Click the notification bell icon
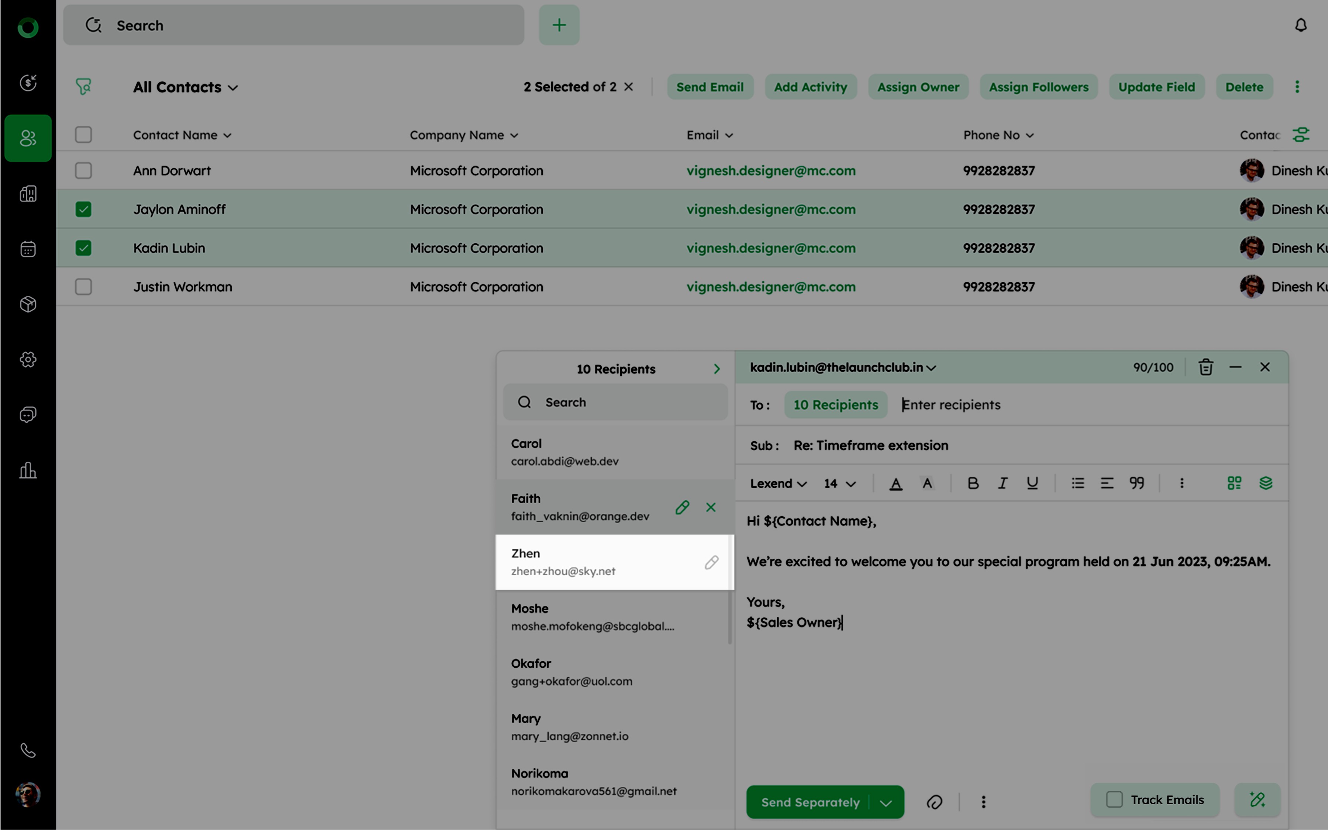The image size is (1329, 830). (1301, 25)
